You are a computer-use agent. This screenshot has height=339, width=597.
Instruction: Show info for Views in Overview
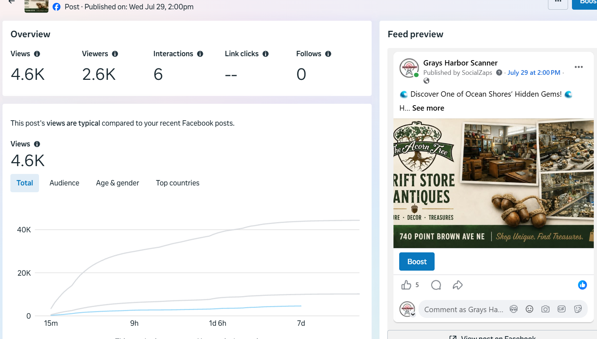37,54
